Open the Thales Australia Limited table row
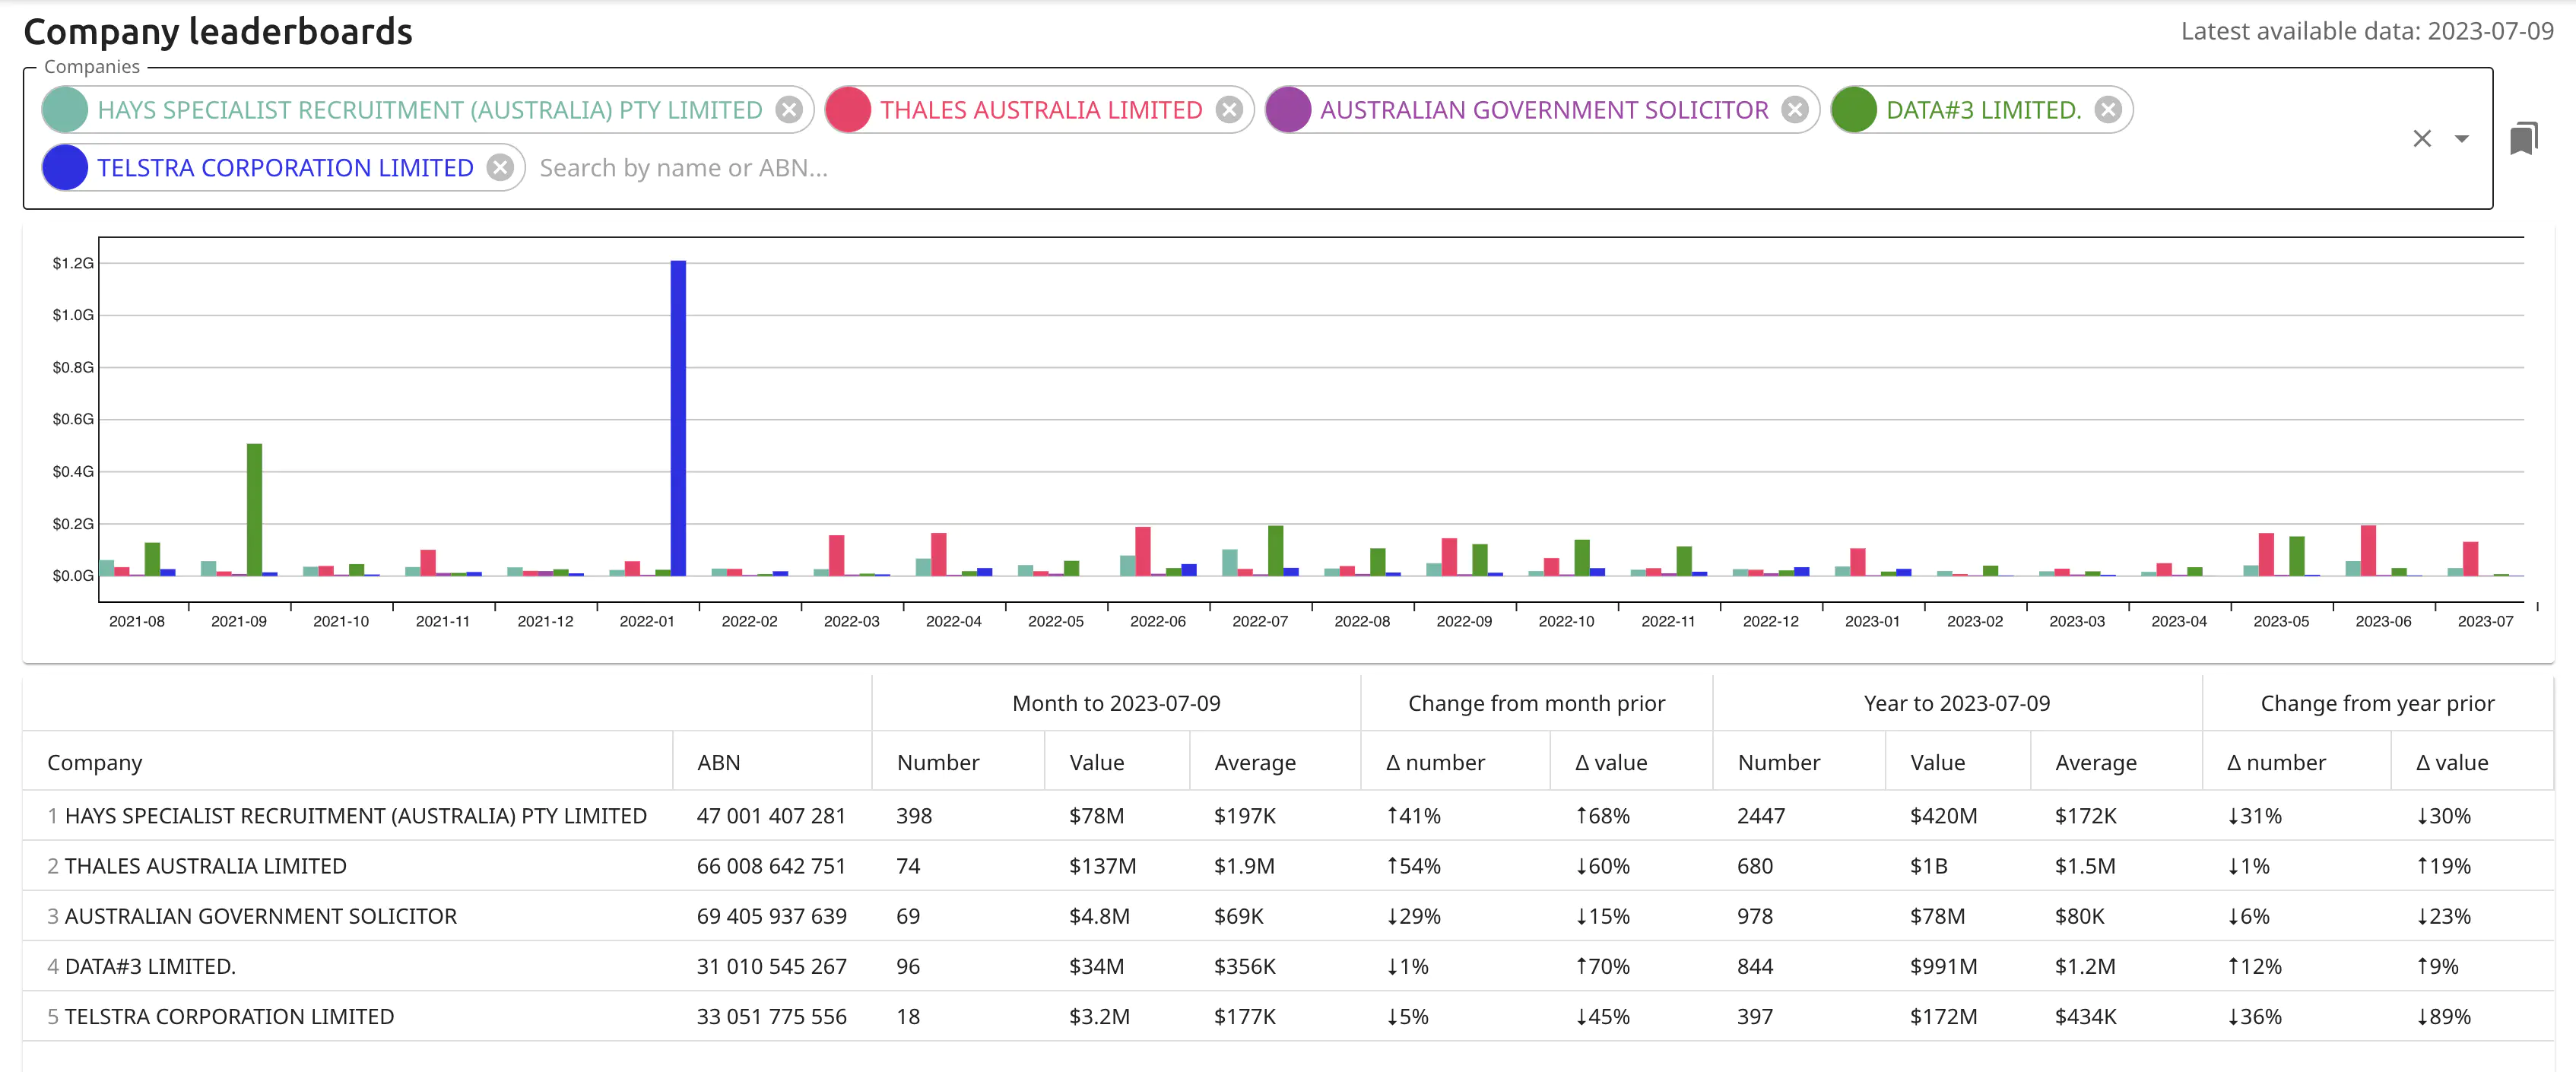This screenshot has width=2576, height=1072. coord(205,866)
